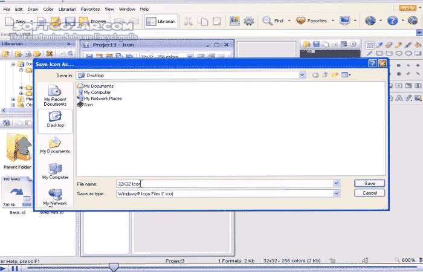The image size is (423, 272).
Task: Click the Cancel button in dialog
Action: [x=370, y=193]
